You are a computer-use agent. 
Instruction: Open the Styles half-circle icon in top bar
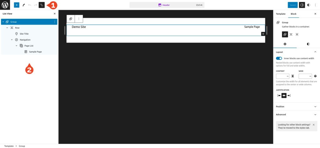pyautogui.click(x=308, y=5)
